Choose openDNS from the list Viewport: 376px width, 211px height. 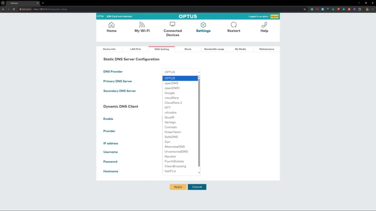click(x=180, y=83)
